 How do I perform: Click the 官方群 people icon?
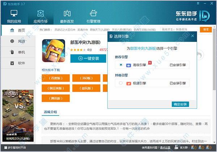(176, 147)
